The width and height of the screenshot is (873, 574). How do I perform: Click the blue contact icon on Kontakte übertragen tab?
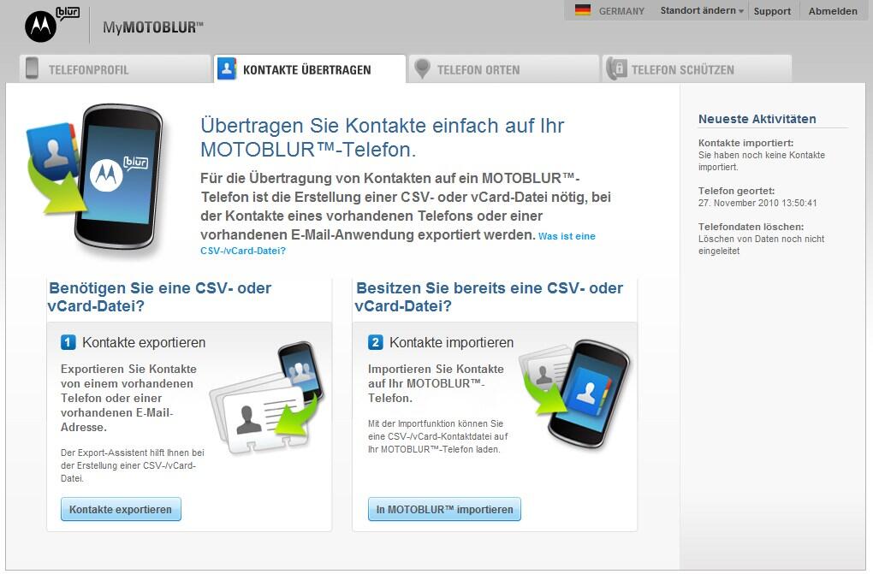[x=227, y=68]
